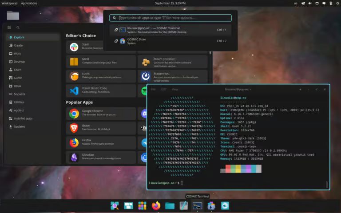
Task: Select COSMIC Terminal launcher result
Action: (170, 30)
